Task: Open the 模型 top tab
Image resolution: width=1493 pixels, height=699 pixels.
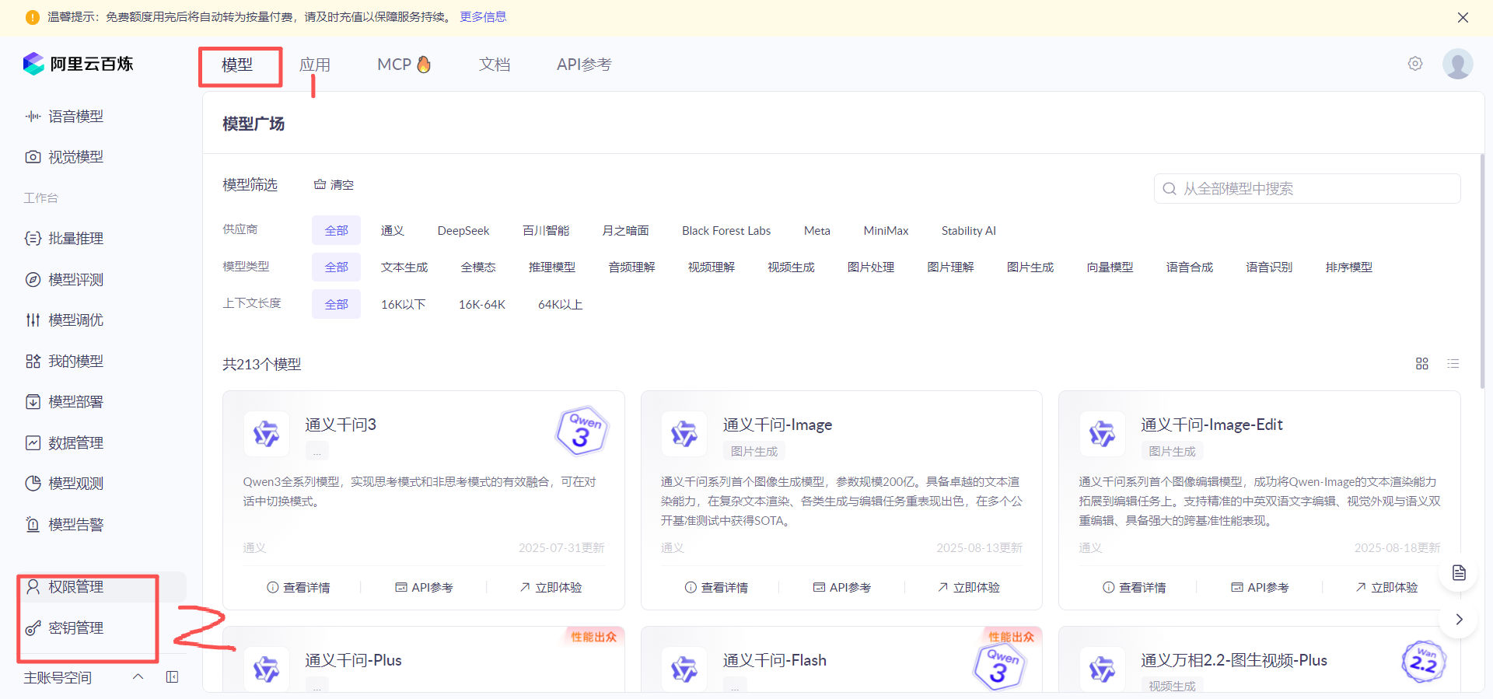Action: [237, 65]
